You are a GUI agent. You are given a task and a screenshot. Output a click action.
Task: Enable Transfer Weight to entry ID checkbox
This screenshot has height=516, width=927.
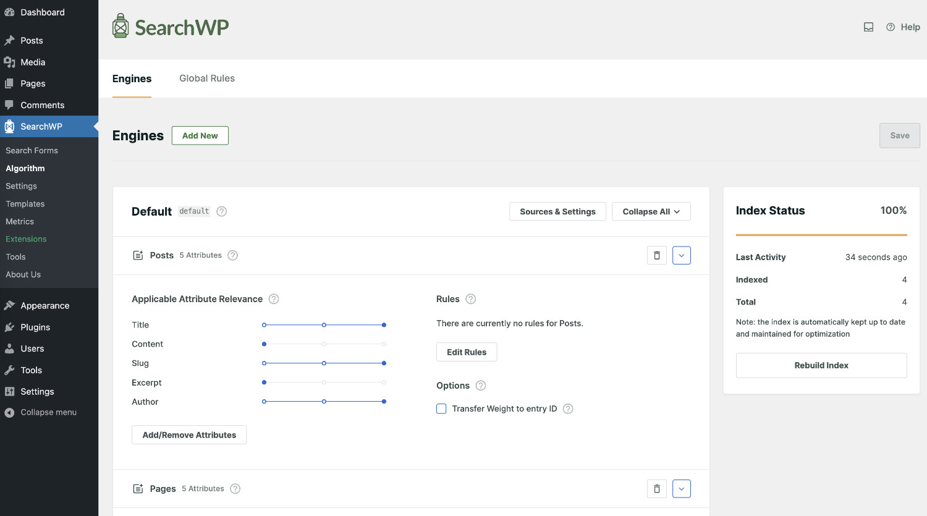pos(441,408)
